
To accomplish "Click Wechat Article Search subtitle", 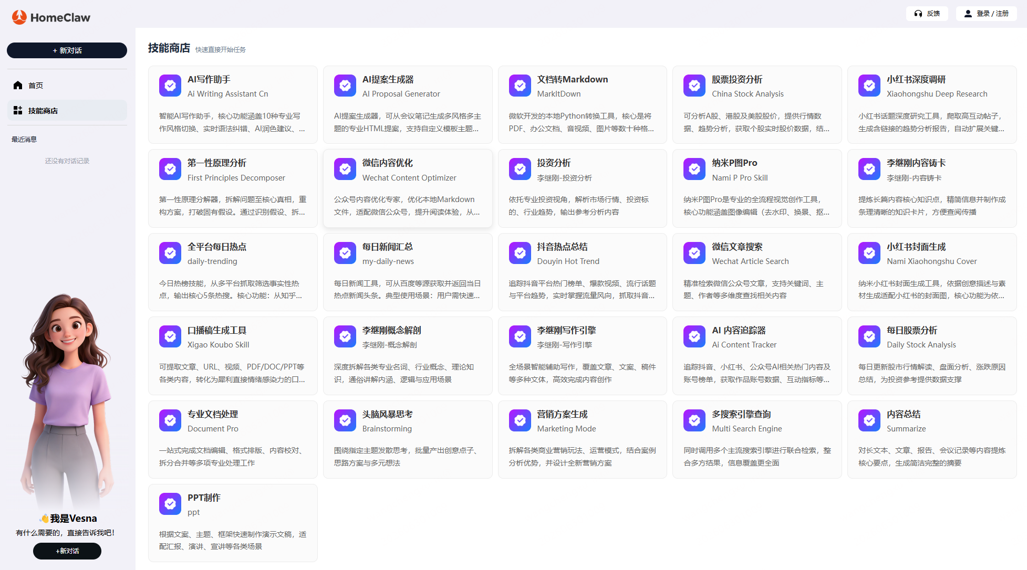I will tap(750, 261).
